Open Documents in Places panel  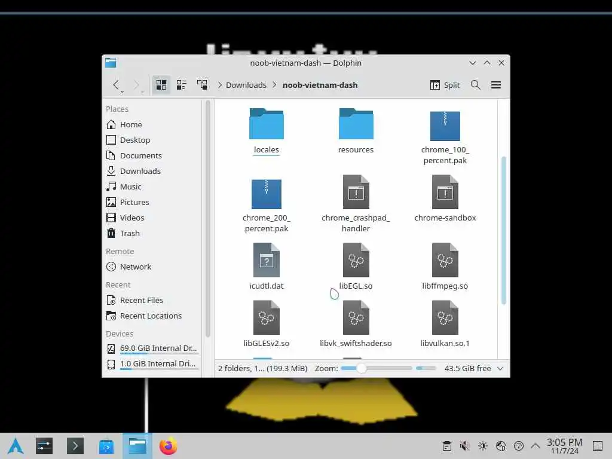tap(152, 156)
